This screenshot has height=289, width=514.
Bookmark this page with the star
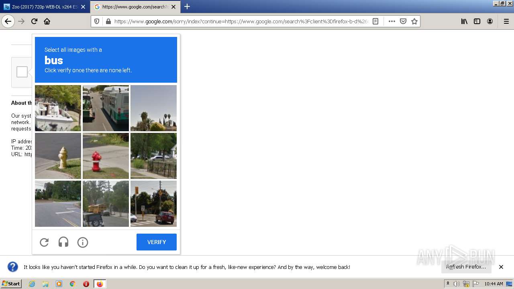coord(414,21)
